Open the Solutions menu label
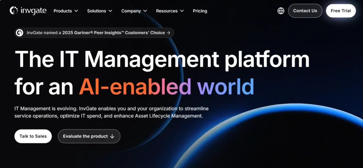363x168 pixels. pos(97,11)
